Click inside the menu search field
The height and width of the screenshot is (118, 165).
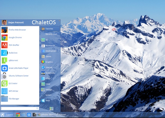[x=20, y=109]
